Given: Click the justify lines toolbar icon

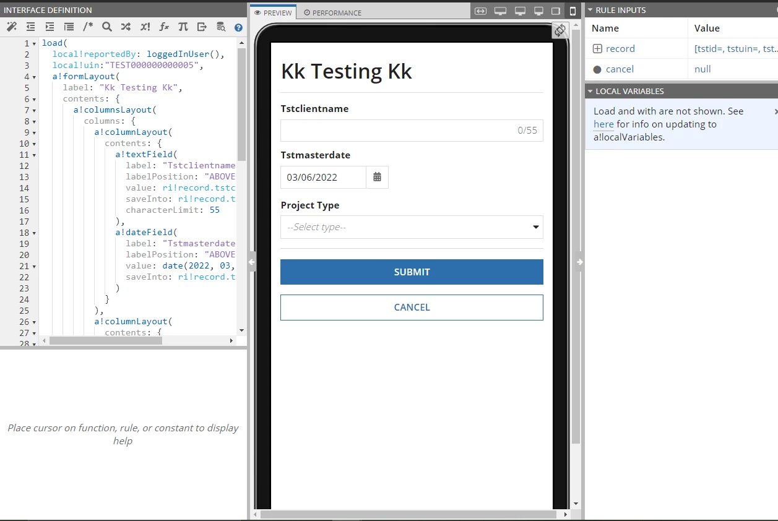Looking at the screenshot, I should (69, 27).
